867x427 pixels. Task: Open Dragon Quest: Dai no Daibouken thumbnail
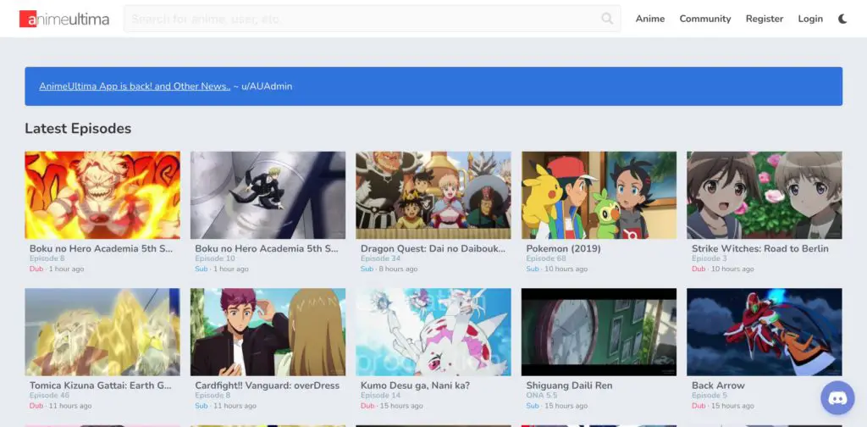point(433,195)
